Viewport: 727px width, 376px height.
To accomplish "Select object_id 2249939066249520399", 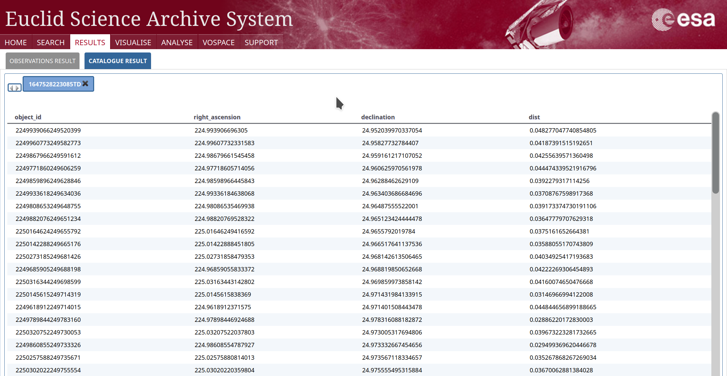I will click(x=48, y=130).
